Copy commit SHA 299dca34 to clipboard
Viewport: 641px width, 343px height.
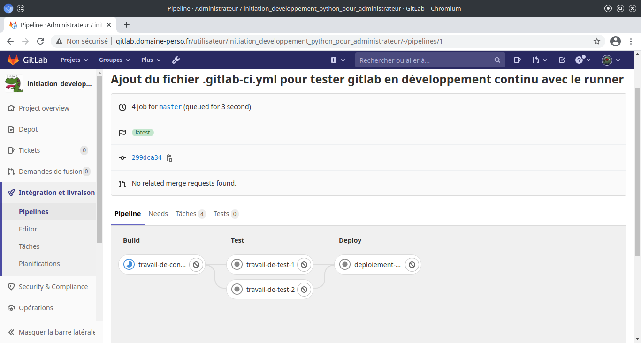169,158
